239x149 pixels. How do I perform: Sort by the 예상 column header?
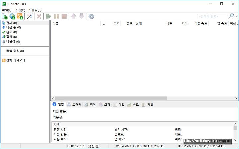(x=233, y=23)
